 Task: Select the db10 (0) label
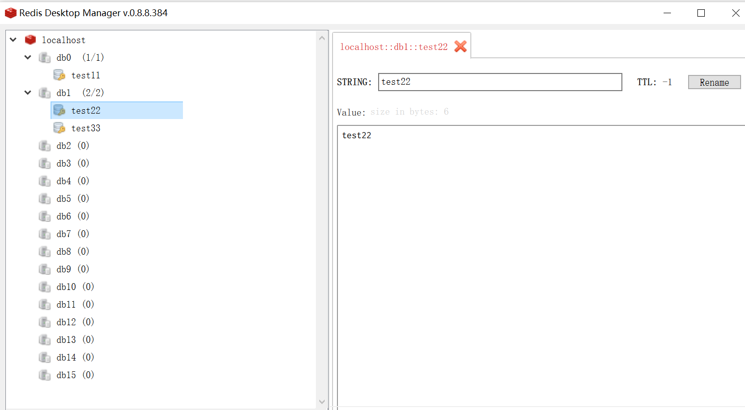75,287
